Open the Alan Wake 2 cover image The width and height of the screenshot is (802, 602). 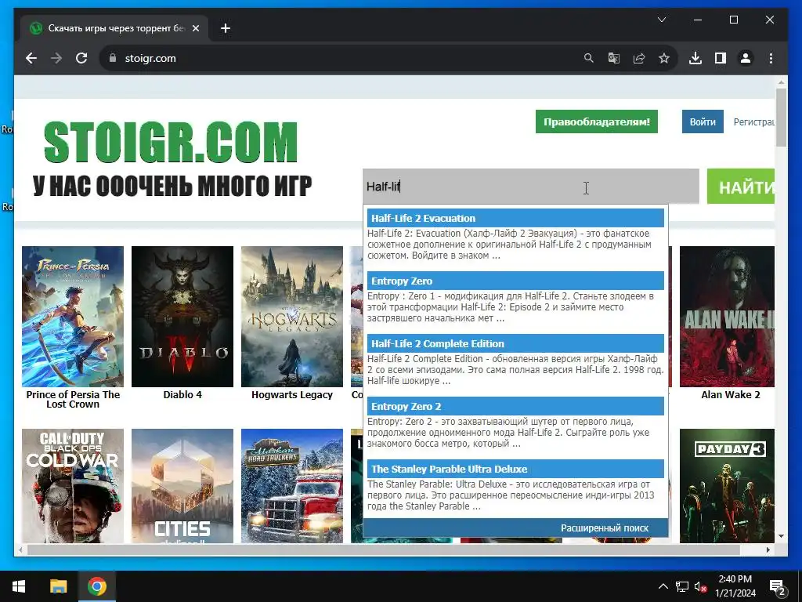click(x=727, y=317)
